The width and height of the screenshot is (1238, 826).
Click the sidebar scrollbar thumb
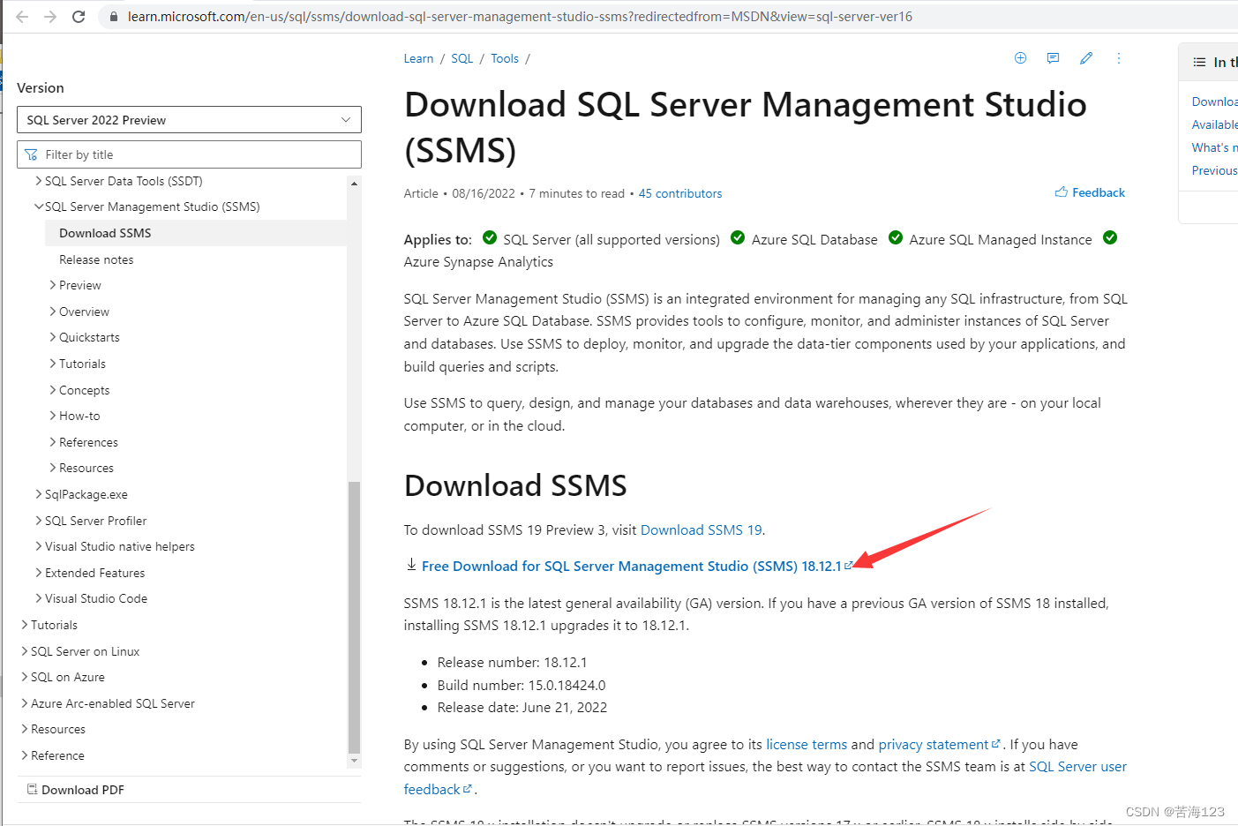coord(354,617)
